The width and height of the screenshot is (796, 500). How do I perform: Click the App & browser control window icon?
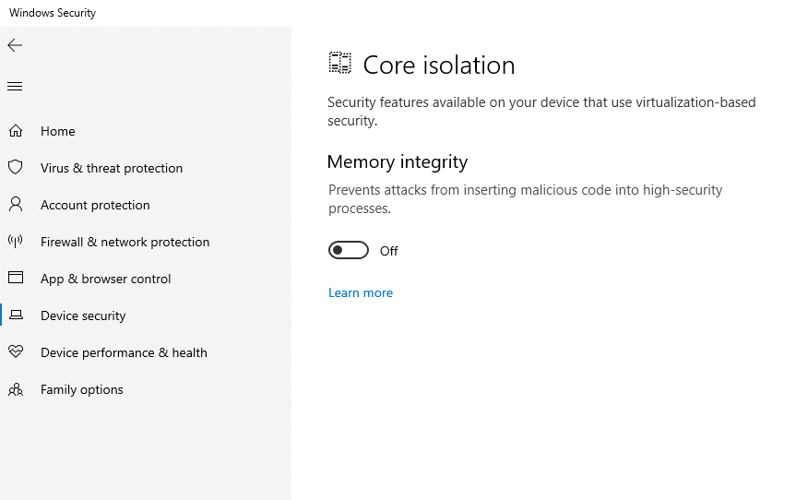(x=16, y=279)
